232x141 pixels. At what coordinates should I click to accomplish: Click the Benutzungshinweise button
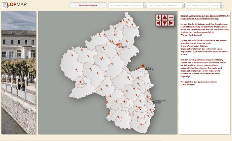[88, 5]
